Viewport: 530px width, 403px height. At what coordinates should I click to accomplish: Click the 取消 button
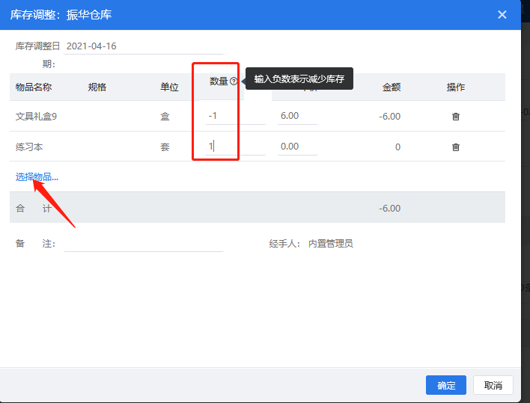(x=493, y=385)
